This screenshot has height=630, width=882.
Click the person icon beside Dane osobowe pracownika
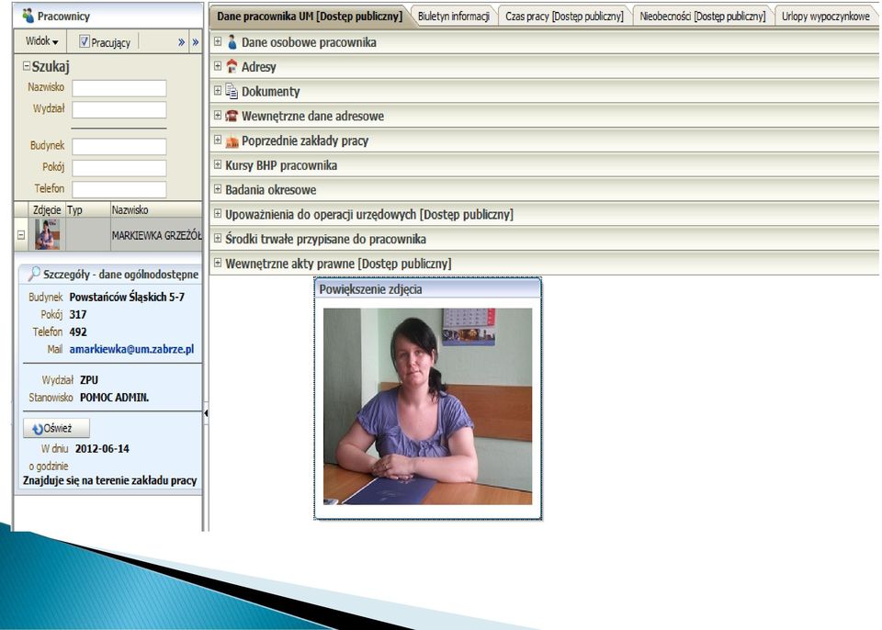[232, 41]
